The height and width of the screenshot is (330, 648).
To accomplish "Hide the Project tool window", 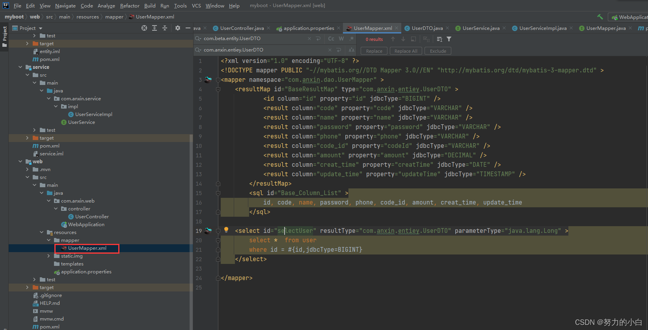I will click(188, 28).
